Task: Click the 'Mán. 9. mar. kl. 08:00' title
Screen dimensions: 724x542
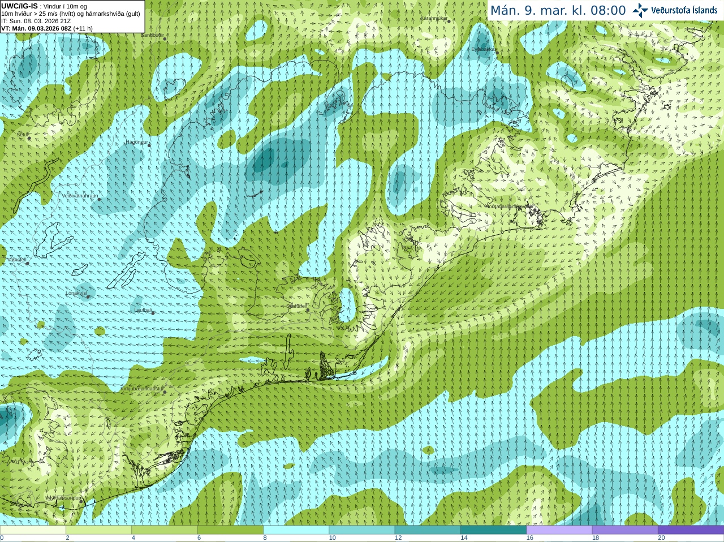Action: click(x=558, y=10)
